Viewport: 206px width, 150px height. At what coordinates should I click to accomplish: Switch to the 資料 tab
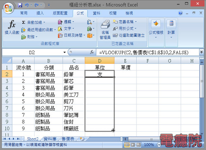(x=96, y=13)
